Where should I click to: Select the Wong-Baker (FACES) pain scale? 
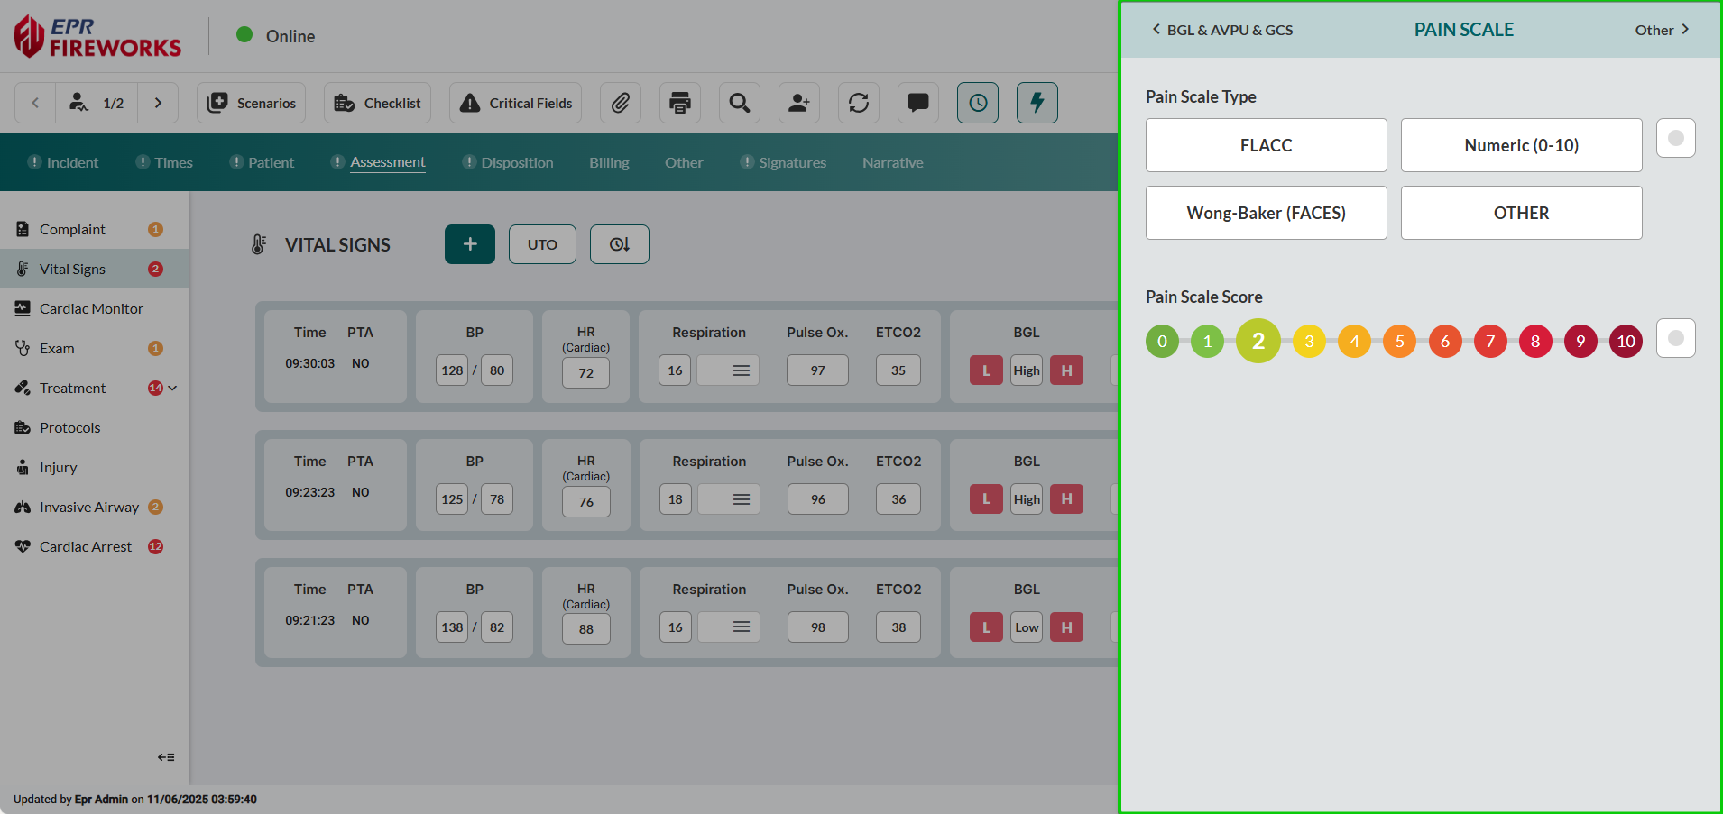pyautogui.click(x=1266, y=213)
